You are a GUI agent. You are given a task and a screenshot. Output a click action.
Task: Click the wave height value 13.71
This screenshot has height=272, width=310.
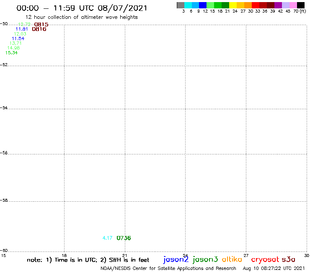pos(15,43)
